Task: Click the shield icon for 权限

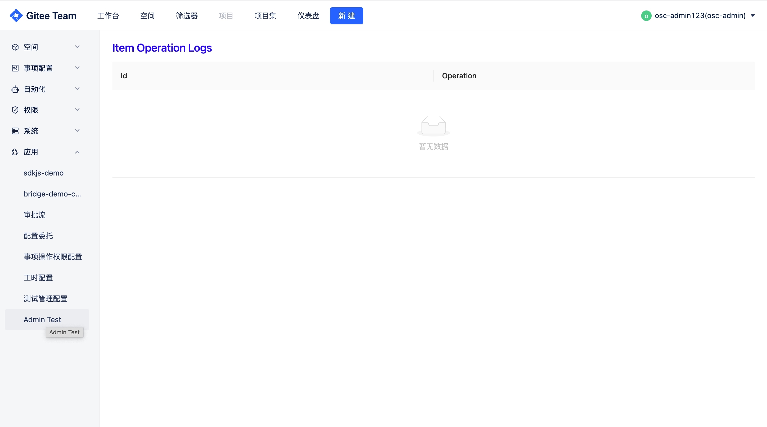Action: coord(15,110)
